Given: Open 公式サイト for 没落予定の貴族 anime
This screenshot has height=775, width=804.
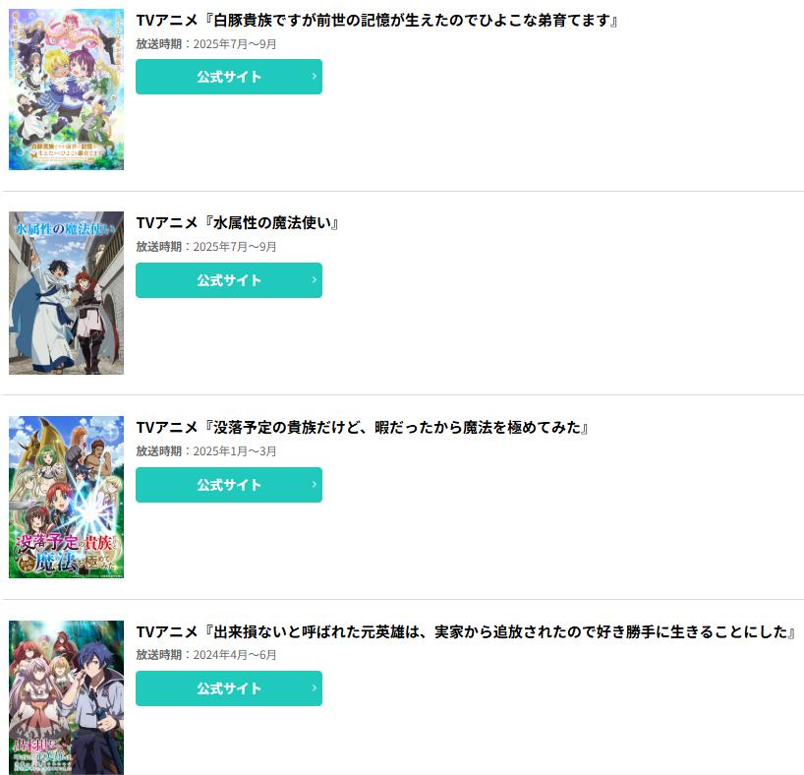Looking at the screenshot, I should click(x=229, y=485).
